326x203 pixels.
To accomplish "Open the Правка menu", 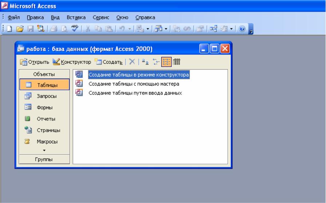I will click(35, 17).
